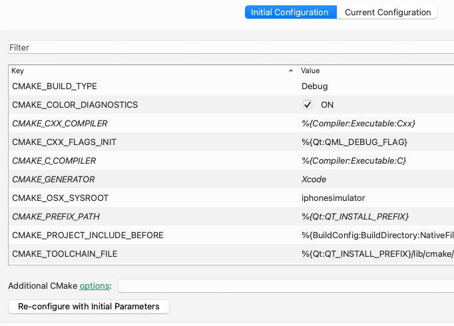
Task: Toggle the CMAKE_COLOR_DIAGNOSTICS checkbox
Action: [308, 105]
